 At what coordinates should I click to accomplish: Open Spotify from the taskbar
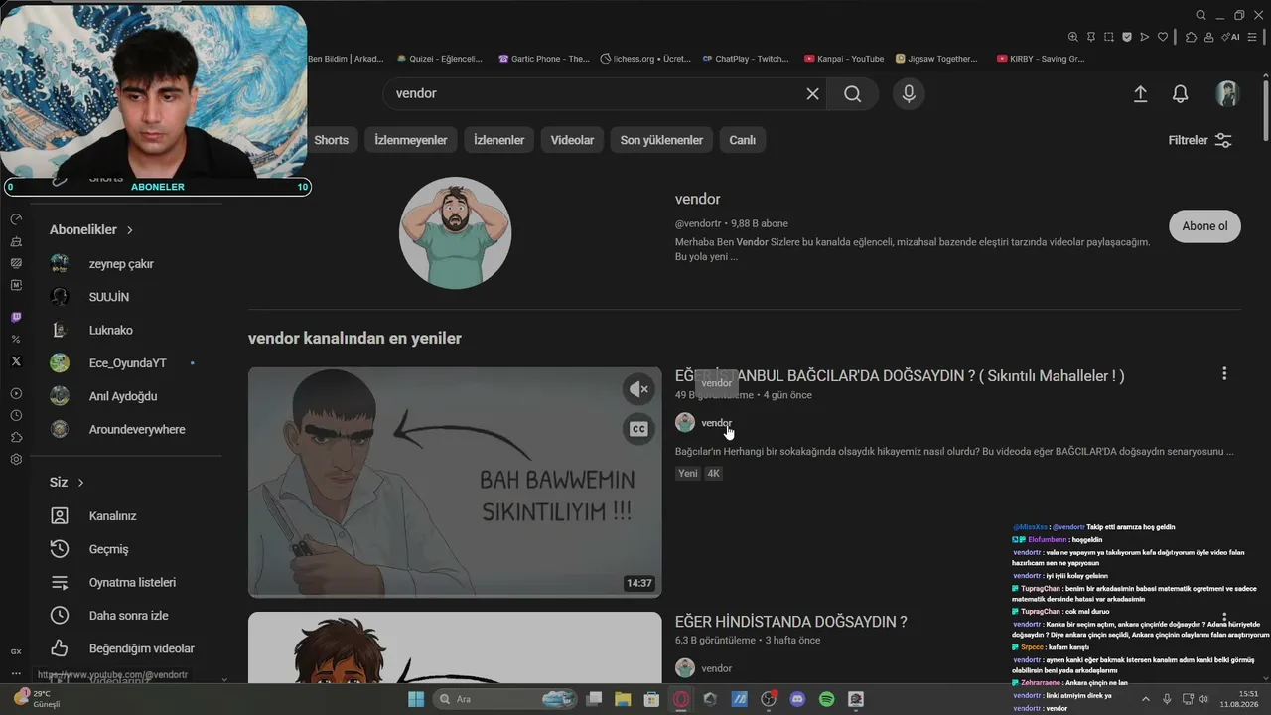pos(826,699)
